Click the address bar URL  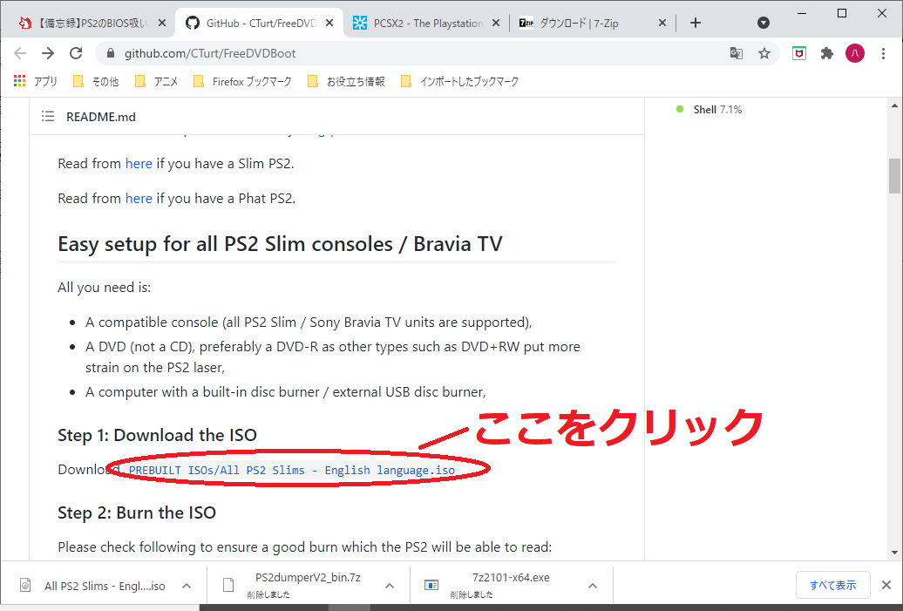pyautogui.click(x=209, y=53)
